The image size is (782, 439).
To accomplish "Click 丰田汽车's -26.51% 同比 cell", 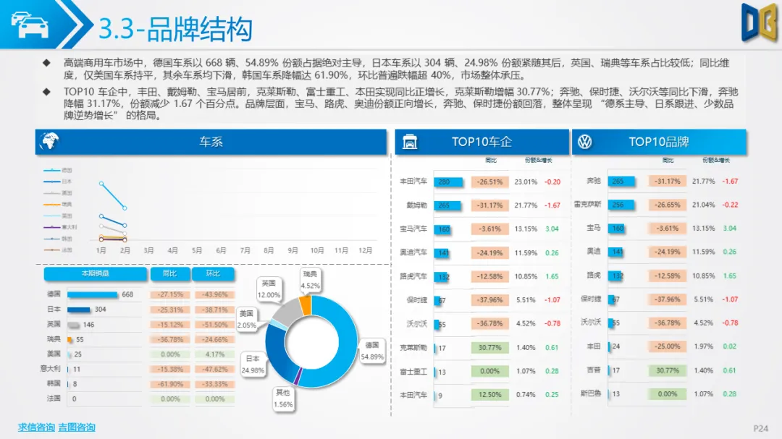I will pos(489,182).
